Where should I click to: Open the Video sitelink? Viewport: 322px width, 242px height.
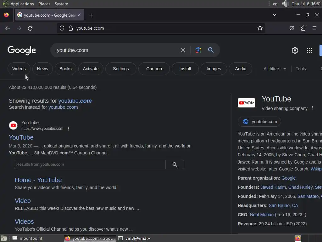click(23, 201)
